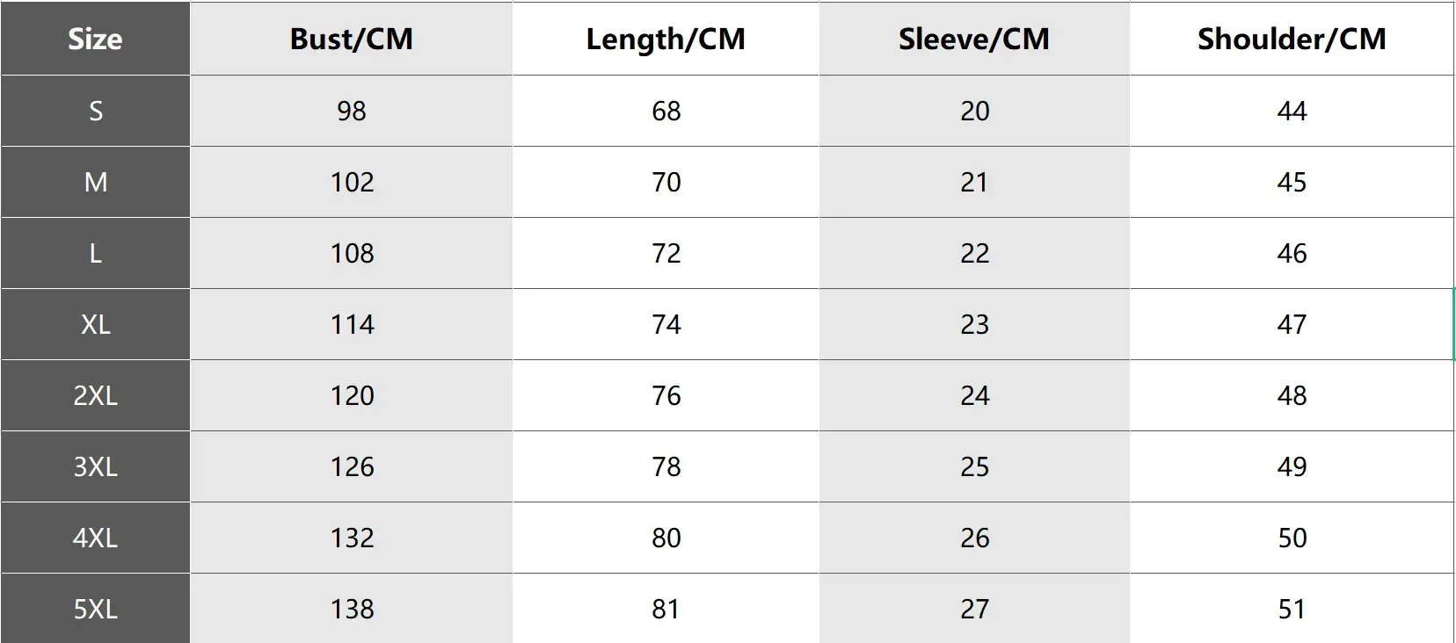Select sleeve value 27 in the 5XL row
Viewport: 1456px width, 643px height.
click(x=974, y=609)
